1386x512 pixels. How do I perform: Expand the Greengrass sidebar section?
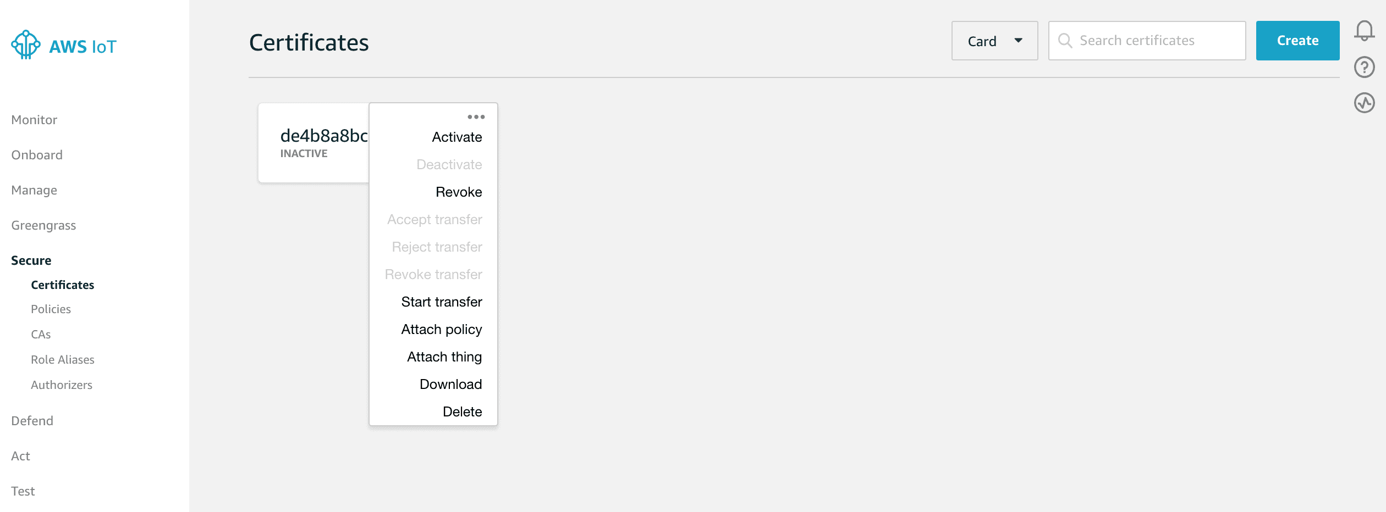(x=43, y=225)
